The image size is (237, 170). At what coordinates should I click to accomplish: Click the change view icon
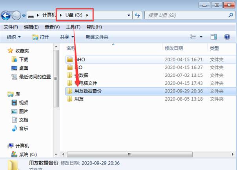193,37
